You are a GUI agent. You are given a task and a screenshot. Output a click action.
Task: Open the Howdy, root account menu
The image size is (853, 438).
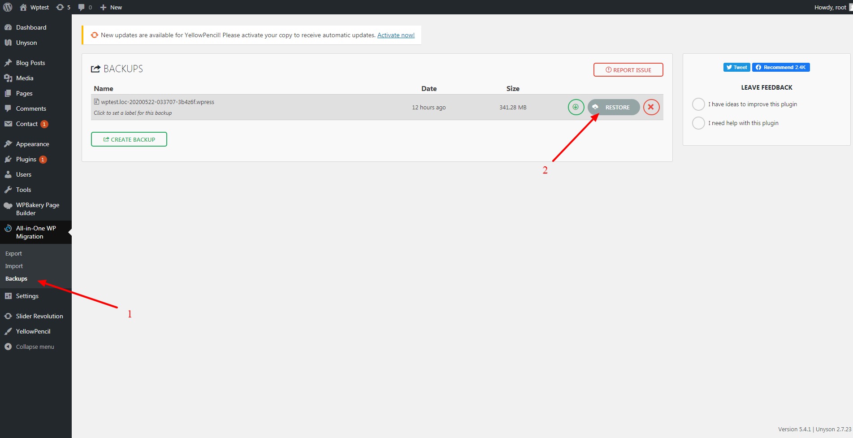point(832,7)
